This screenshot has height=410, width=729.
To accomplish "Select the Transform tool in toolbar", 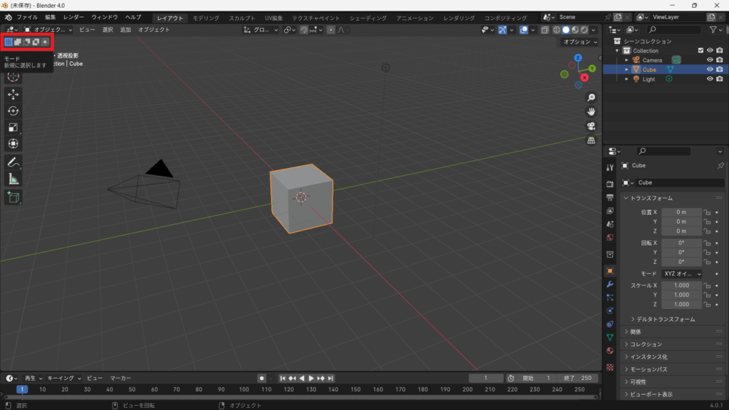I will tap(13, 144).
